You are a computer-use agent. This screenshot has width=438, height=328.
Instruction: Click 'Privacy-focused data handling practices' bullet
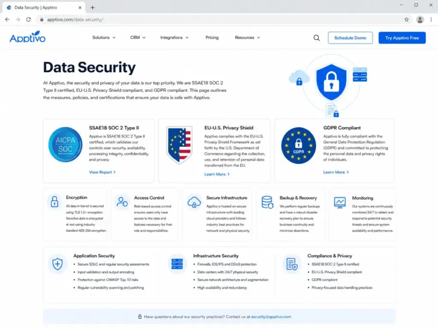(x=342, y=287)
